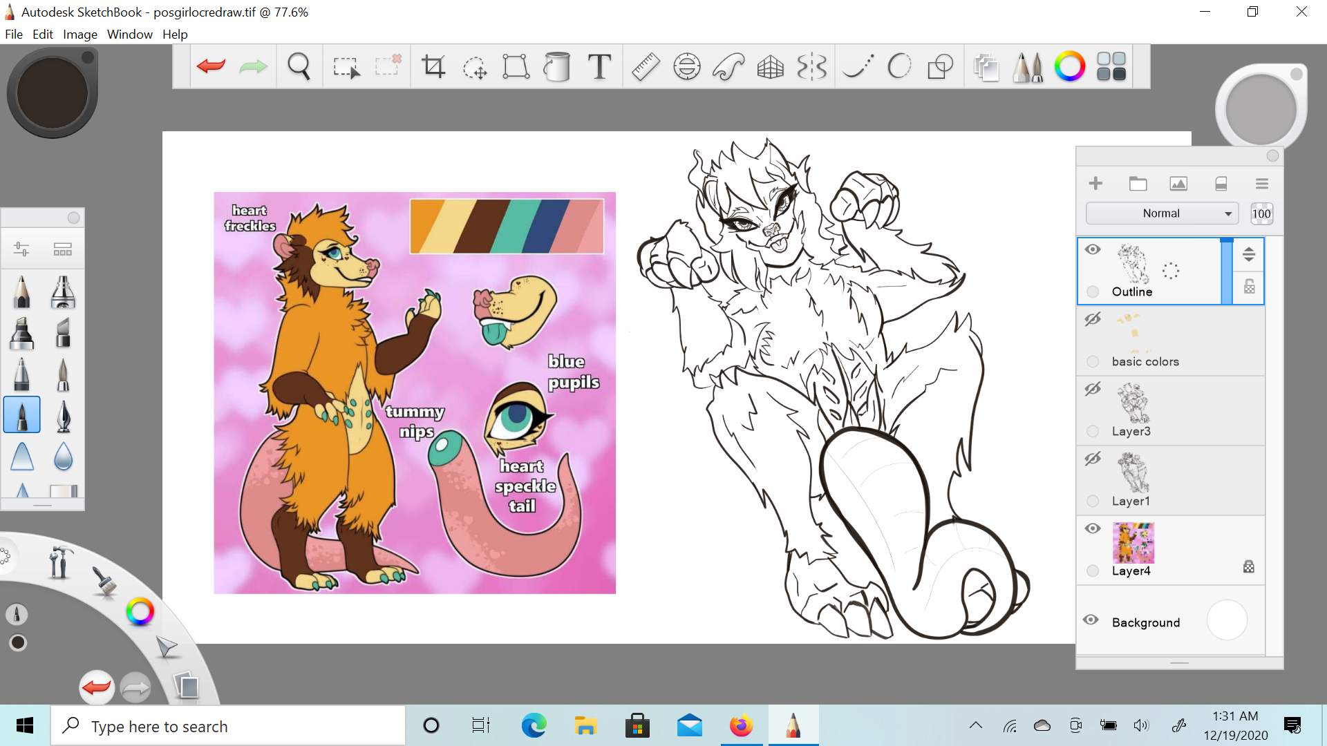Select the Crop tool in toolbar

tap(433, 67)
